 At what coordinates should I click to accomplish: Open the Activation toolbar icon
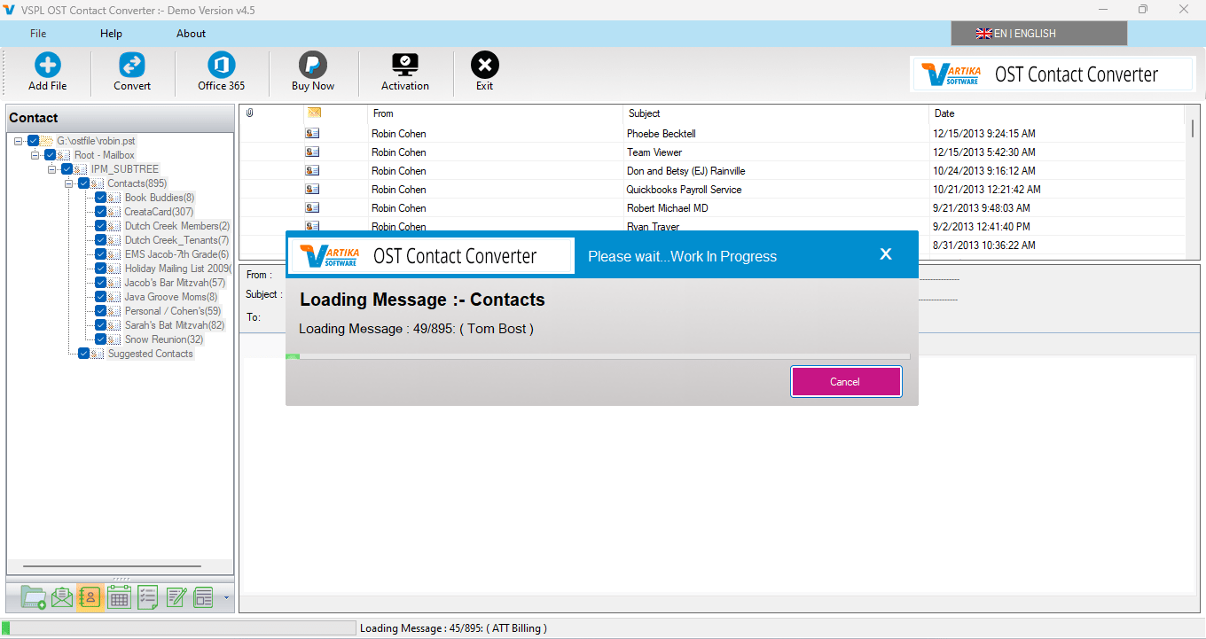[405, 66]
